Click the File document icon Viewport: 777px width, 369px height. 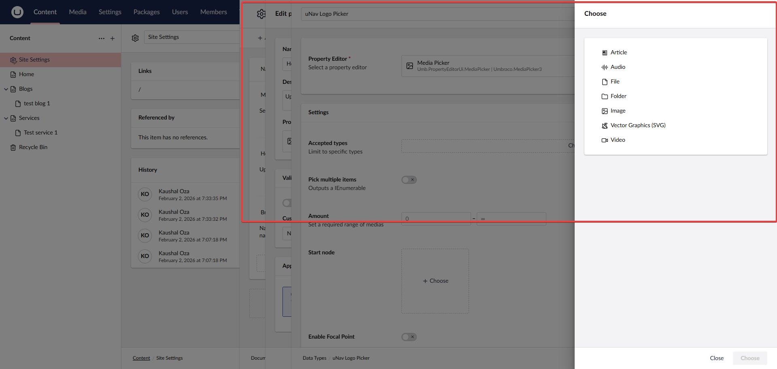pos(605,82)
